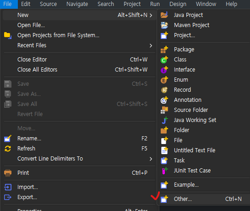The width and height of the screenshot is (250, 211).
Task: Choose Record label in submenu
Action: click(182, 90)
